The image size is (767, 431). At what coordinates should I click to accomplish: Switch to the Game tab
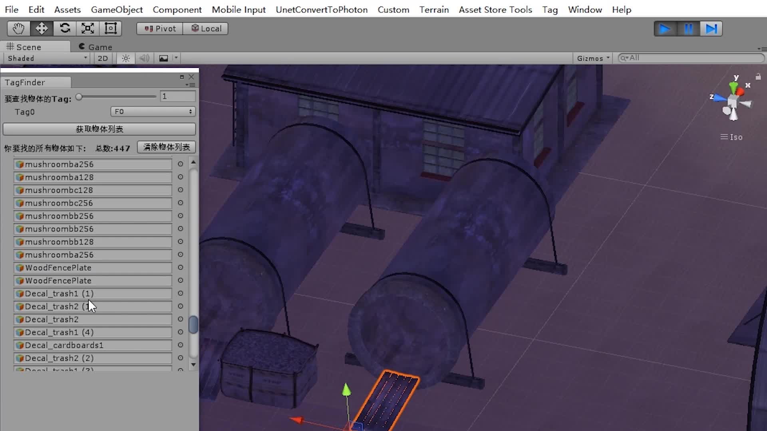(95, 47)
